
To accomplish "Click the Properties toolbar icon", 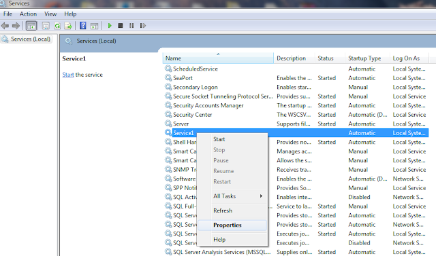I will [46, 26].
